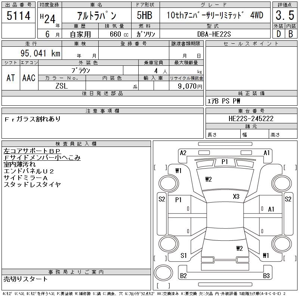Viewport: 299px width, 299px height.
Task: Click the セールスポイント header
Action: pos(251,44)
